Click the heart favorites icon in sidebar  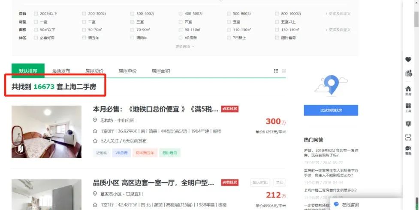408,60
